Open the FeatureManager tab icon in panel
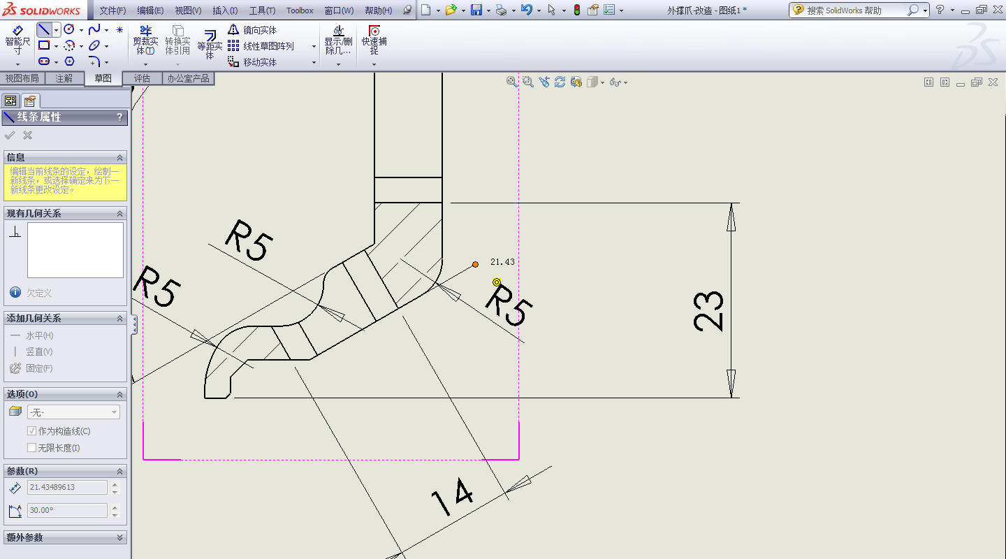1006x559 pixels. 10,101
